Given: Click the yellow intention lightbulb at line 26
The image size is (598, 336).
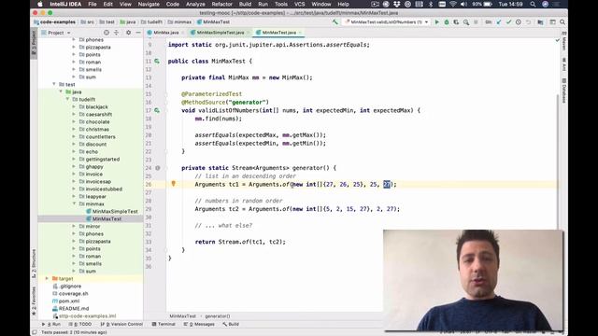Looking at the screenshot, I should pos(173,184).
